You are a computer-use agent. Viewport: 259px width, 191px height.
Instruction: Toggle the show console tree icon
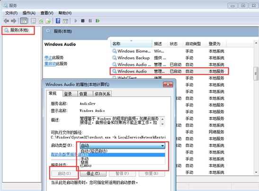point(24,21)
